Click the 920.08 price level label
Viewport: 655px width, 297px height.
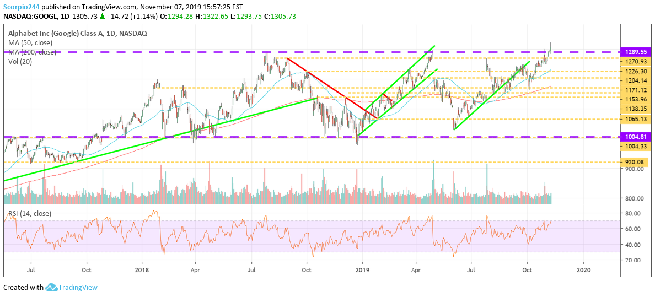[x=635, y=161]
